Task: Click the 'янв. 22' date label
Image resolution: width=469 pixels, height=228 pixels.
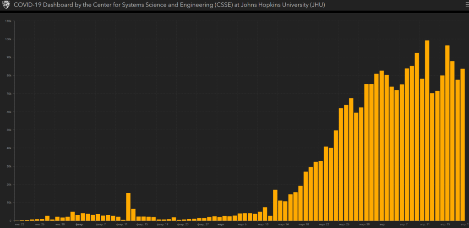Action: tap(19, 224)
